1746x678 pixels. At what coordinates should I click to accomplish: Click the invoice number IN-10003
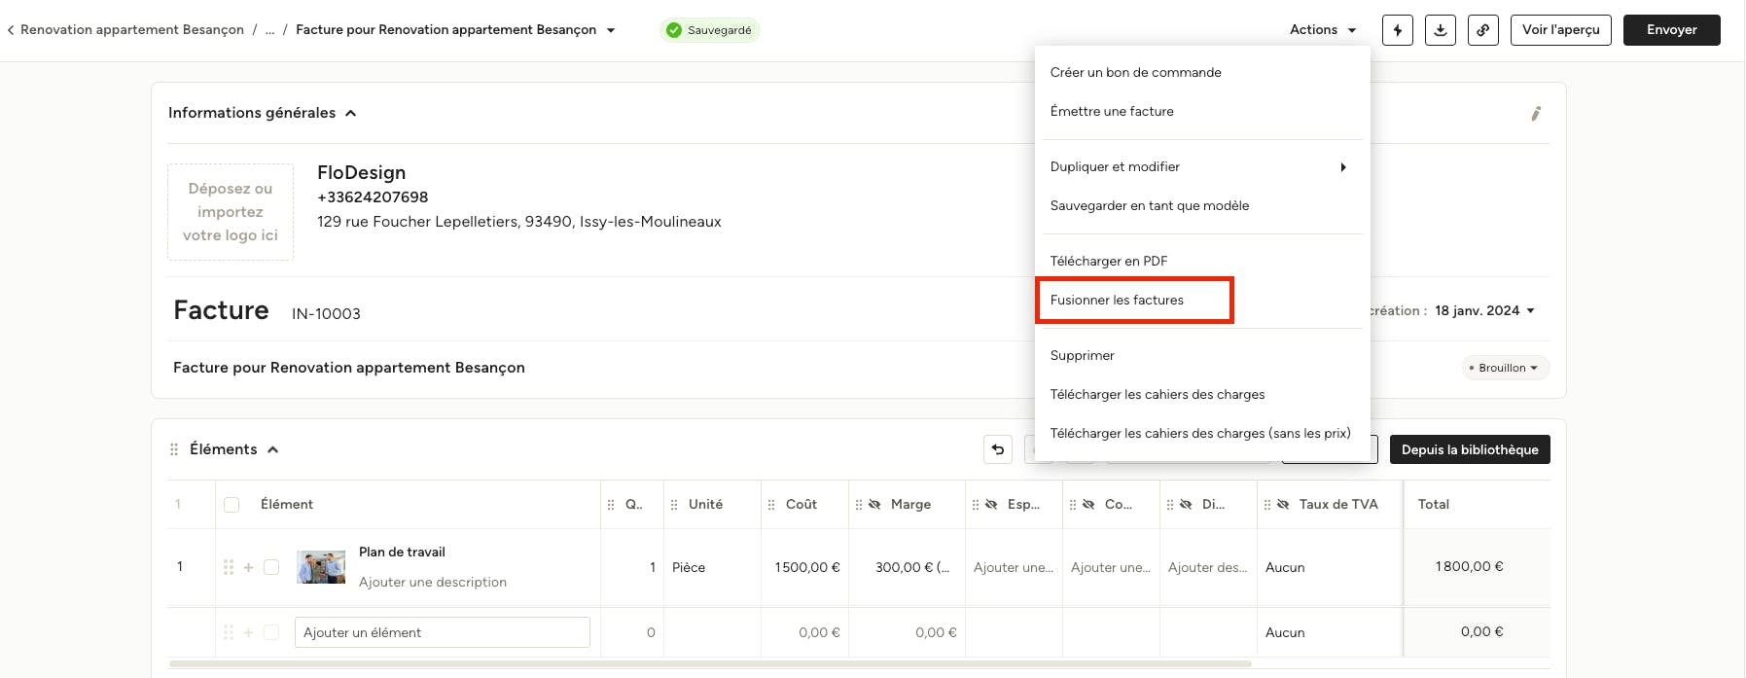pyautogui.click(x=326, y=314)
